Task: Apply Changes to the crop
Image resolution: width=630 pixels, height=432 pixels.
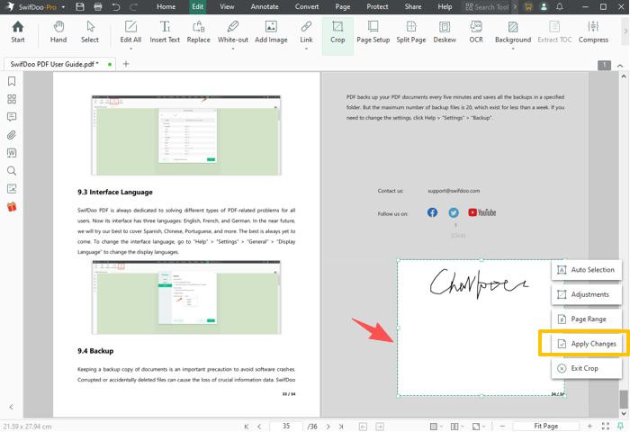Action: [x=587, y=344]
